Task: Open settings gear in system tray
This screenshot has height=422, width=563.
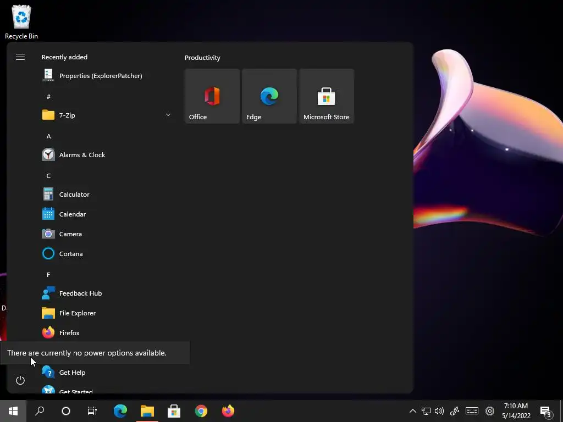Action: (490, 411)
